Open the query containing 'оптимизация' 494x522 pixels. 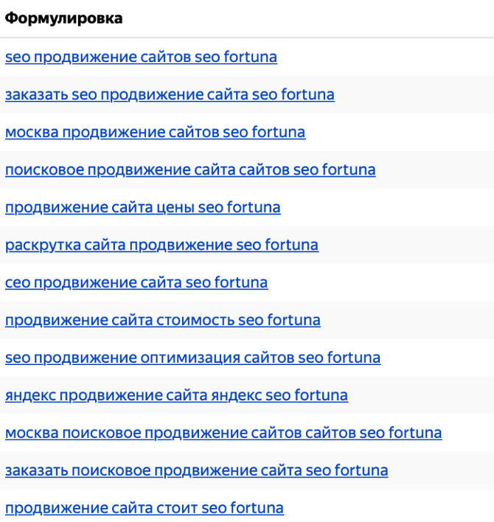(x=193, y=358)
